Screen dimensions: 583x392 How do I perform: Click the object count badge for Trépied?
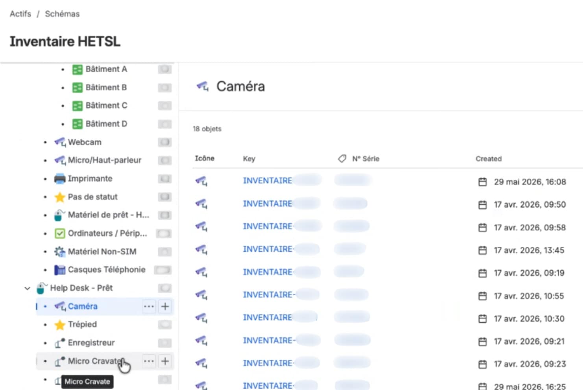[165, 324]
